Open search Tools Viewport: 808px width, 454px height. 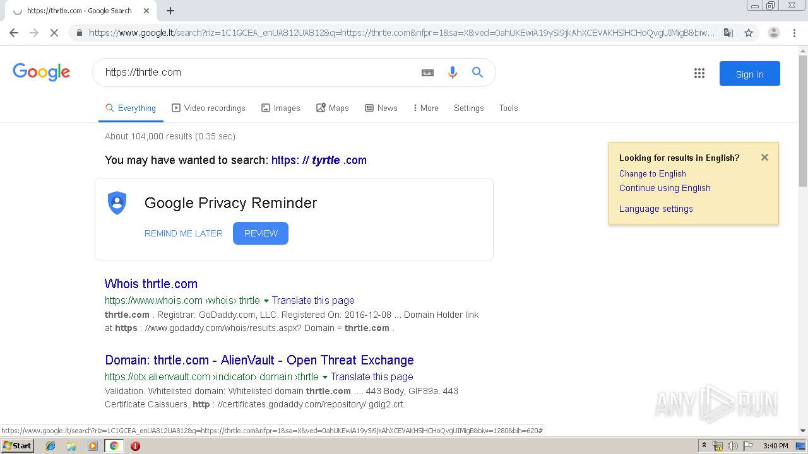(508, 108)
